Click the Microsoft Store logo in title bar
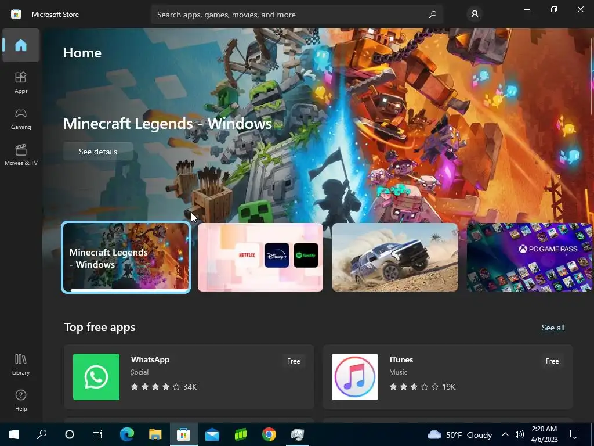The width and height of the screenshot is (594, 446). pyautogui.click(x=16, y=15)
